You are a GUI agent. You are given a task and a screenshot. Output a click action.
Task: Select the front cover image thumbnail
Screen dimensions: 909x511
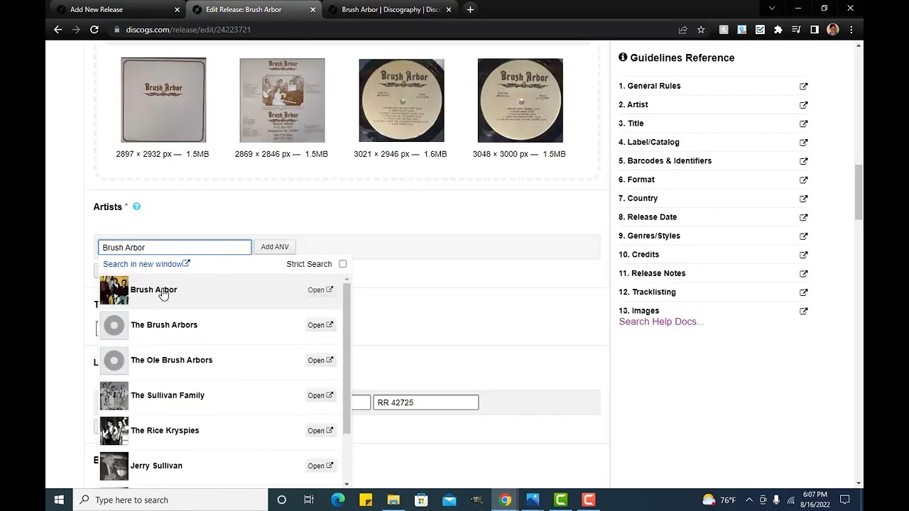(163, 100)
